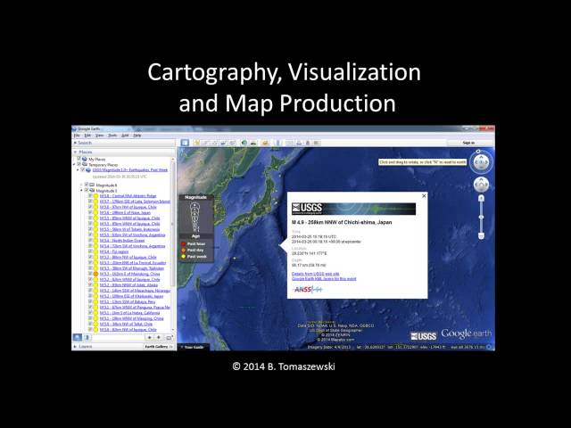This screenshot has width=571, height=428.
Task: Close the USGS earthquake info balloon
Action: (x=424, y=196)
